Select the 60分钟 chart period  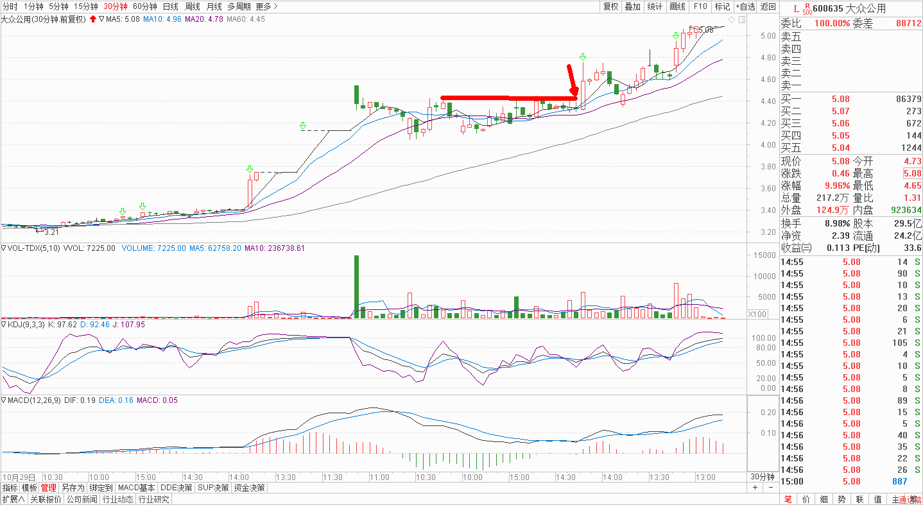pos(144,6)
